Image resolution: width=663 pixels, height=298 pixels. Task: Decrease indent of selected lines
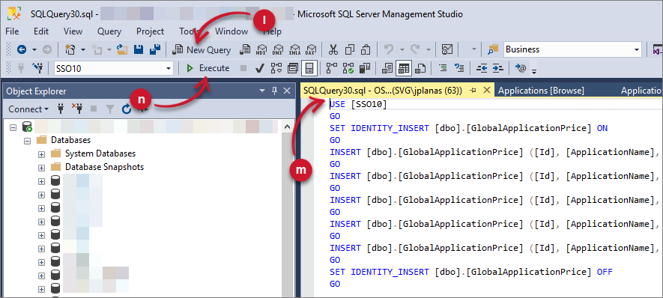click(482, 68)
